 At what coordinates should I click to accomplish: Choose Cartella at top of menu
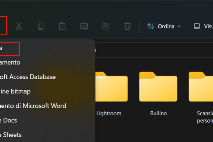tap(9, 48)
